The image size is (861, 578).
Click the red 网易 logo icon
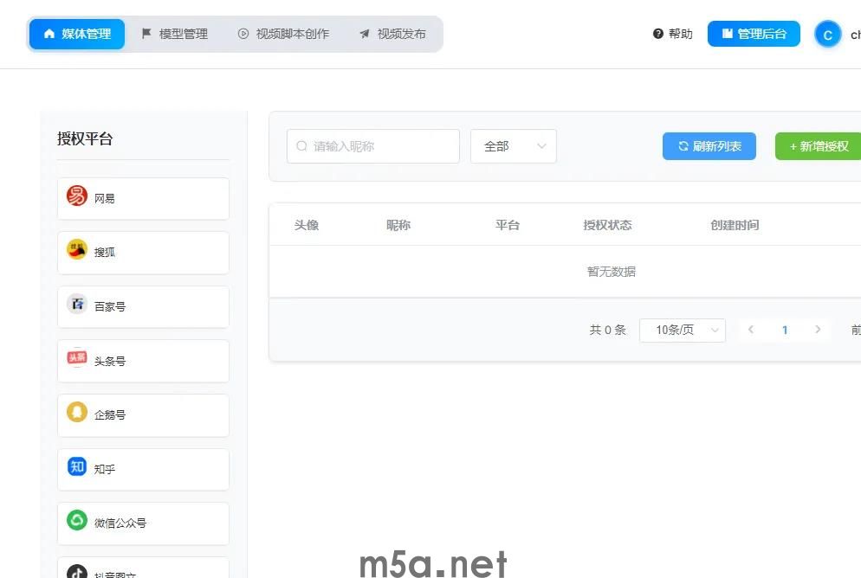pyautogui.click(x=77, y=196)
